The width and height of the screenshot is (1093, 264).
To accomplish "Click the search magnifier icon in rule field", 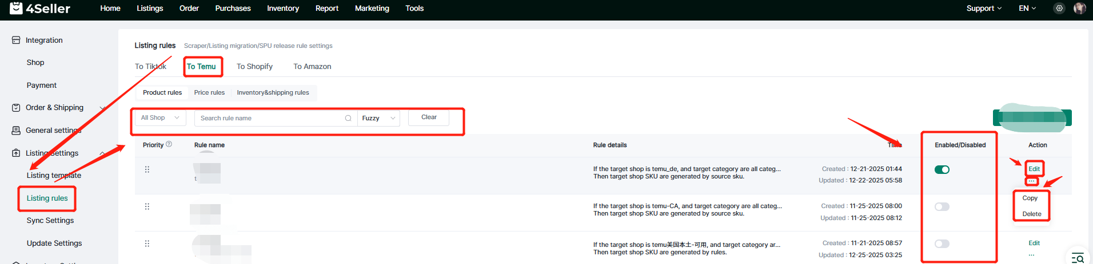I will 348,119.
